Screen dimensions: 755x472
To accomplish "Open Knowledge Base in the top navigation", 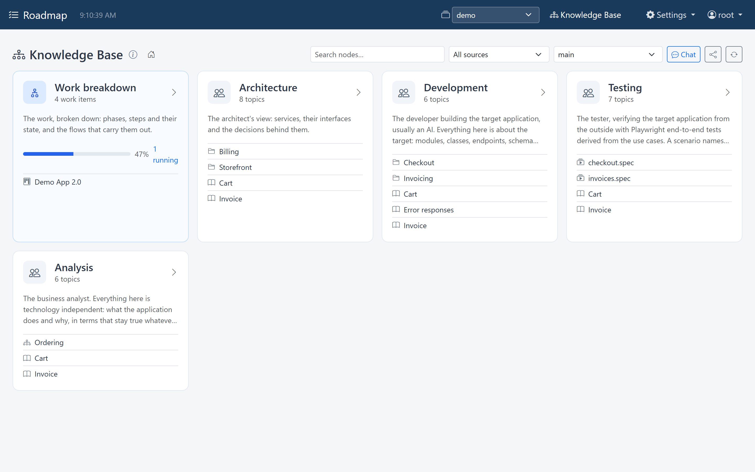I will [585, 15].
